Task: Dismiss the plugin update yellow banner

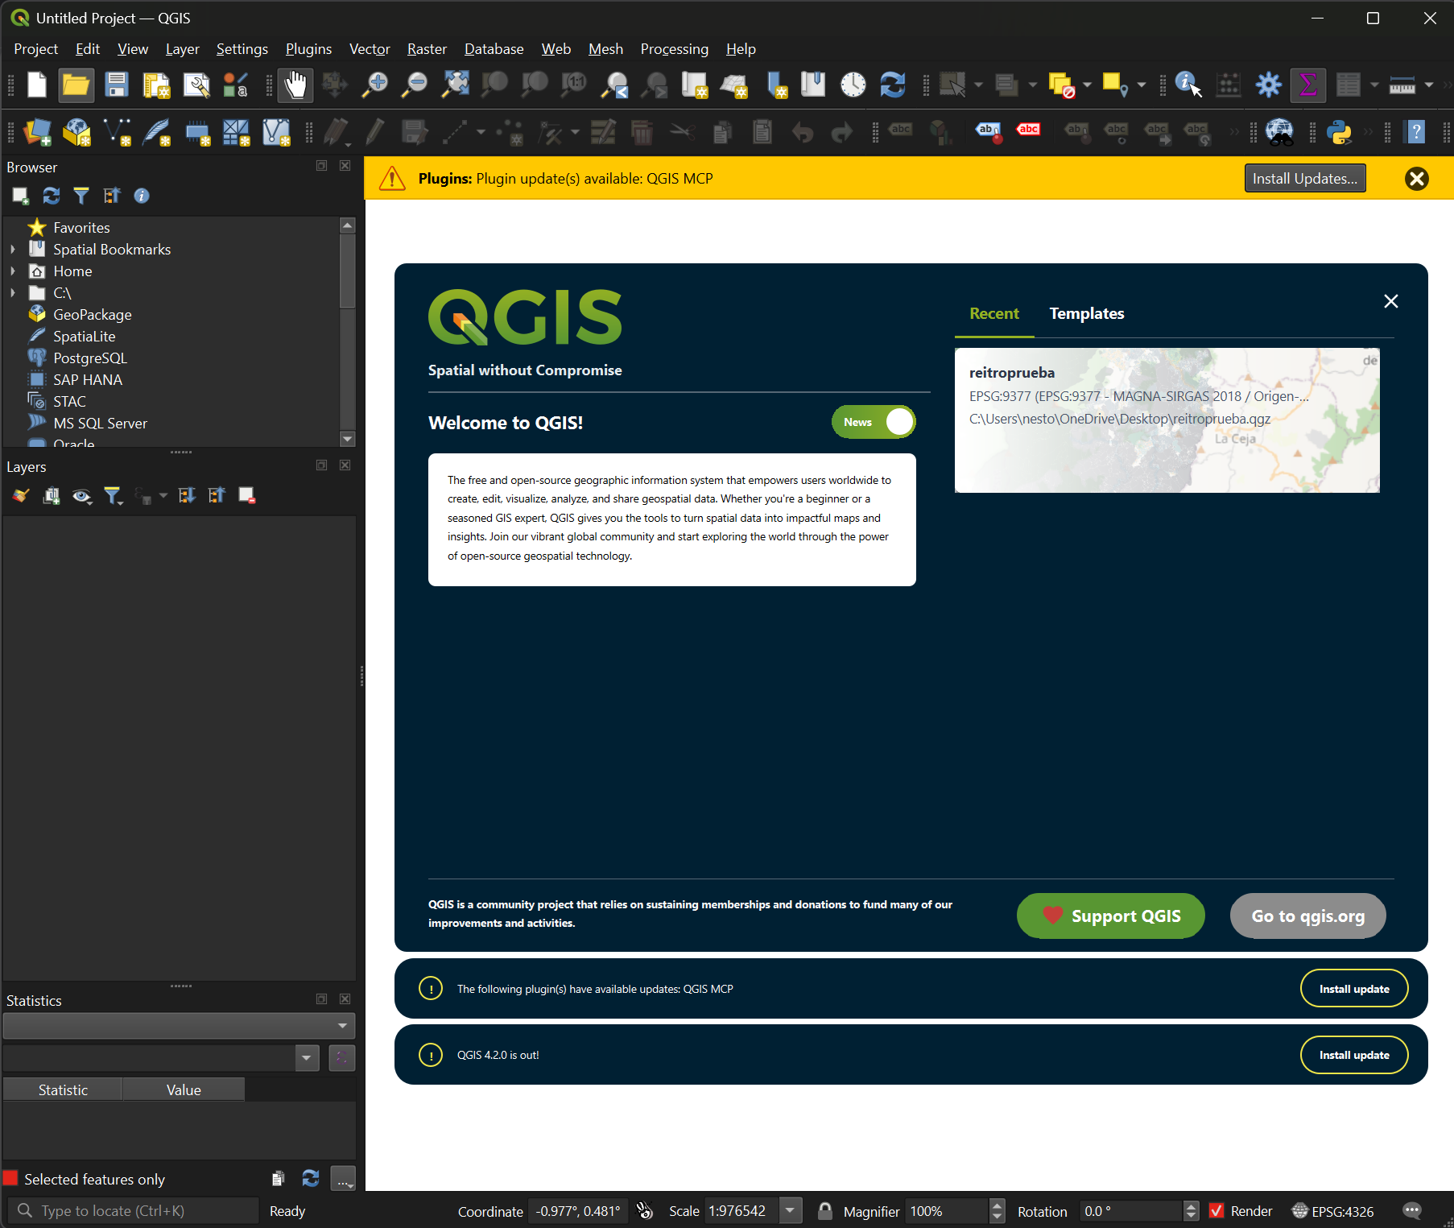Action: pyautogui.click(x=1416, y=179)
